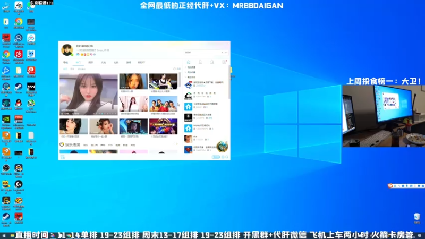The height and width of the screenshot is (239, 425).
Task: Open the user avatar in YY header
Action: coord(67,50)
